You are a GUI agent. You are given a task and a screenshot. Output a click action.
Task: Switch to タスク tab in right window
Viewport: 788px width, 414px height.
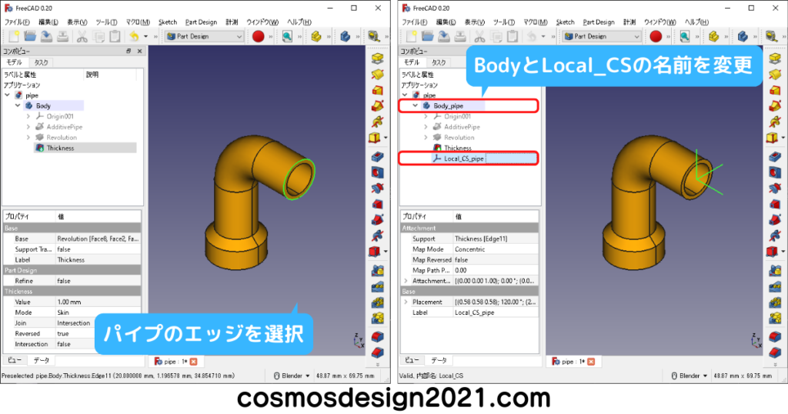[438, 62]
